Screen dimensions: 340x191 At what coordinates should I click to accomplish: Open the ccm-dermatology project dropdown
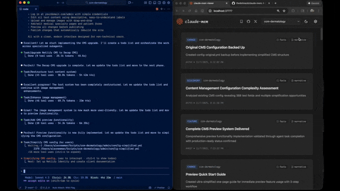[x=282, y=21]
